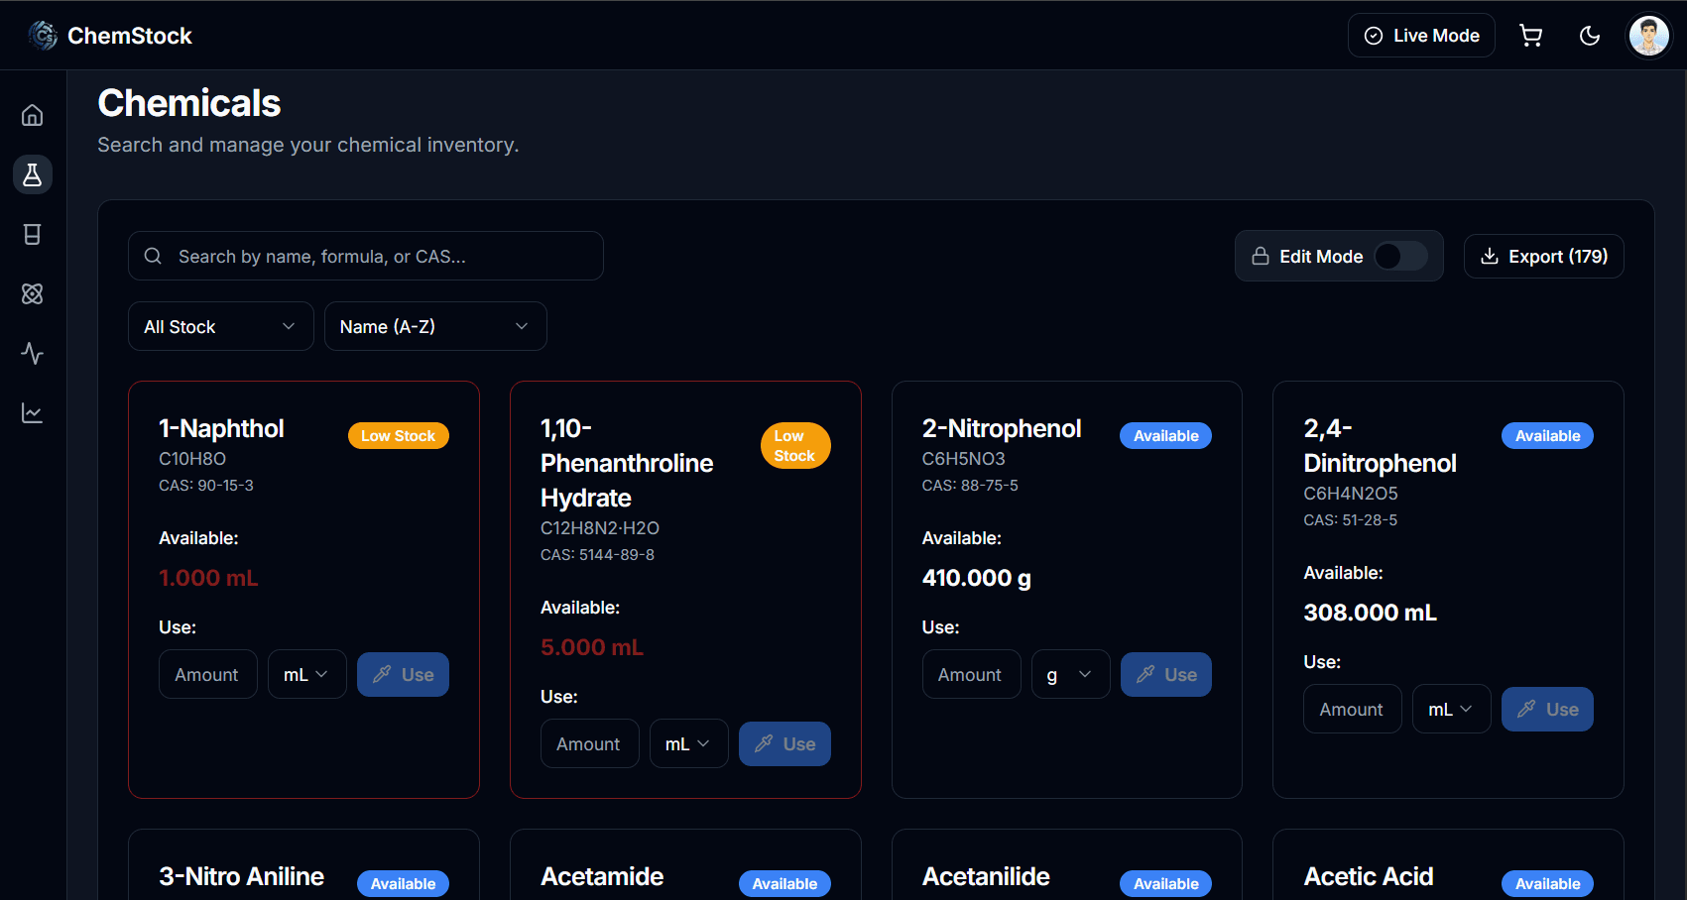Image resolution: width=1687 pixels, height=900 pixels.
Task: Click the search magnifier icon
Action: click(153, 256)
